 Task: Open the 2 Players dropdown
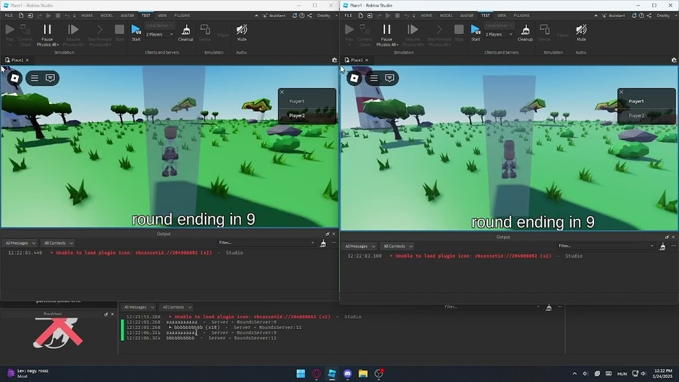(159, 34)
